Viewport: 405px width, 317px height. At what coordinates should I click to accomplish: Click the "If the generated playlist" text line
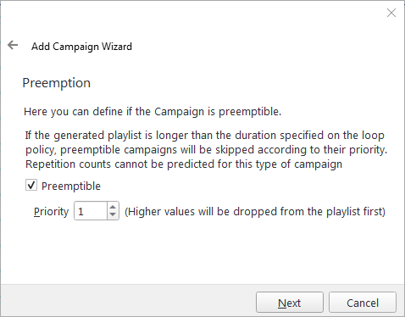pos(204,136)
